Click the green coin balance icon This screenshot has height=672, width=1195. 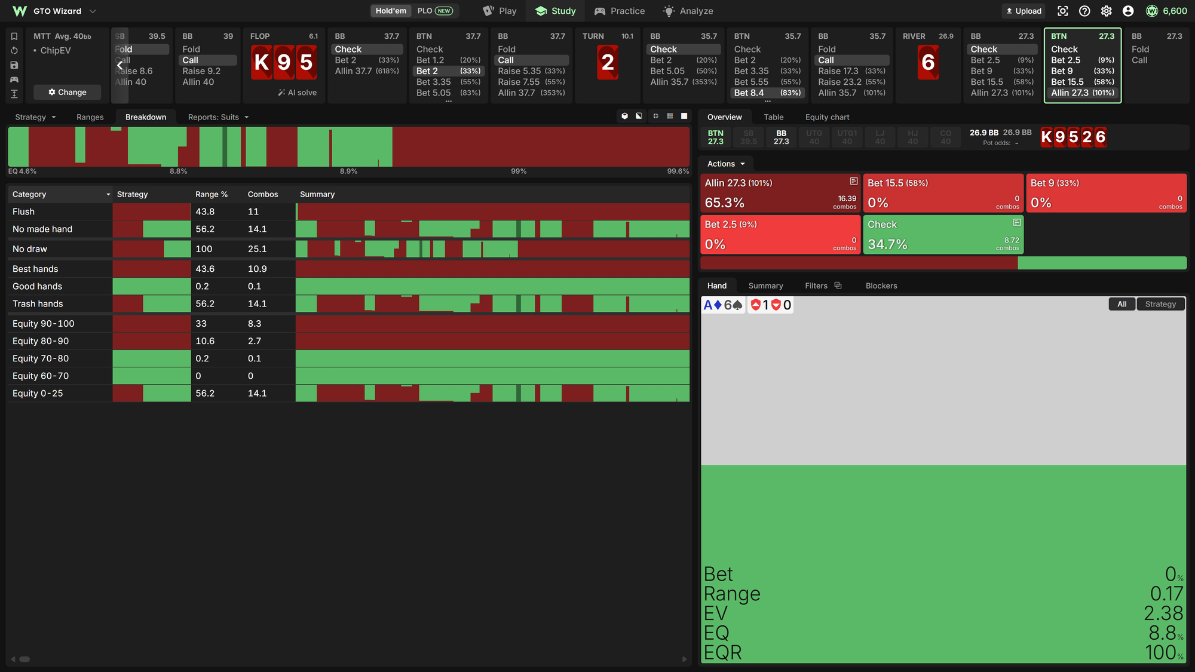[x=1151, y=11]
